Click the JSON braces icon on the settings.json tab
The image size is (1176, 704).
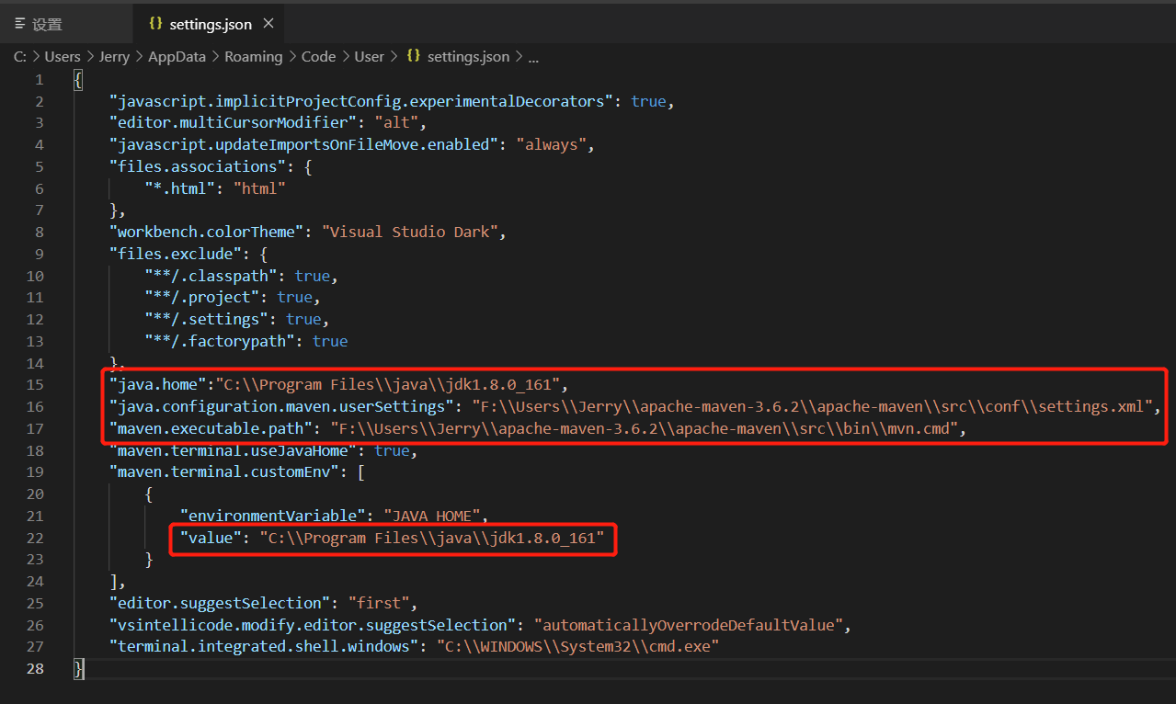(154, 24)
